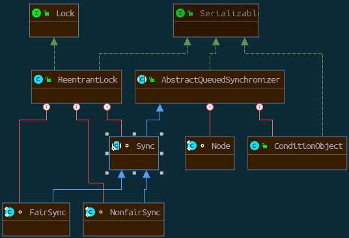Image resolution: width=349 pixels, height=238 pixels.
Task: Click the empty members compartment of ReentrantLock
Action: pyautogui.click(x=77, y=96)
